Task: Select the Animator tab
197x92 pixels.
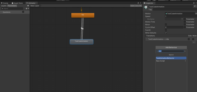Action: [31, 3]
